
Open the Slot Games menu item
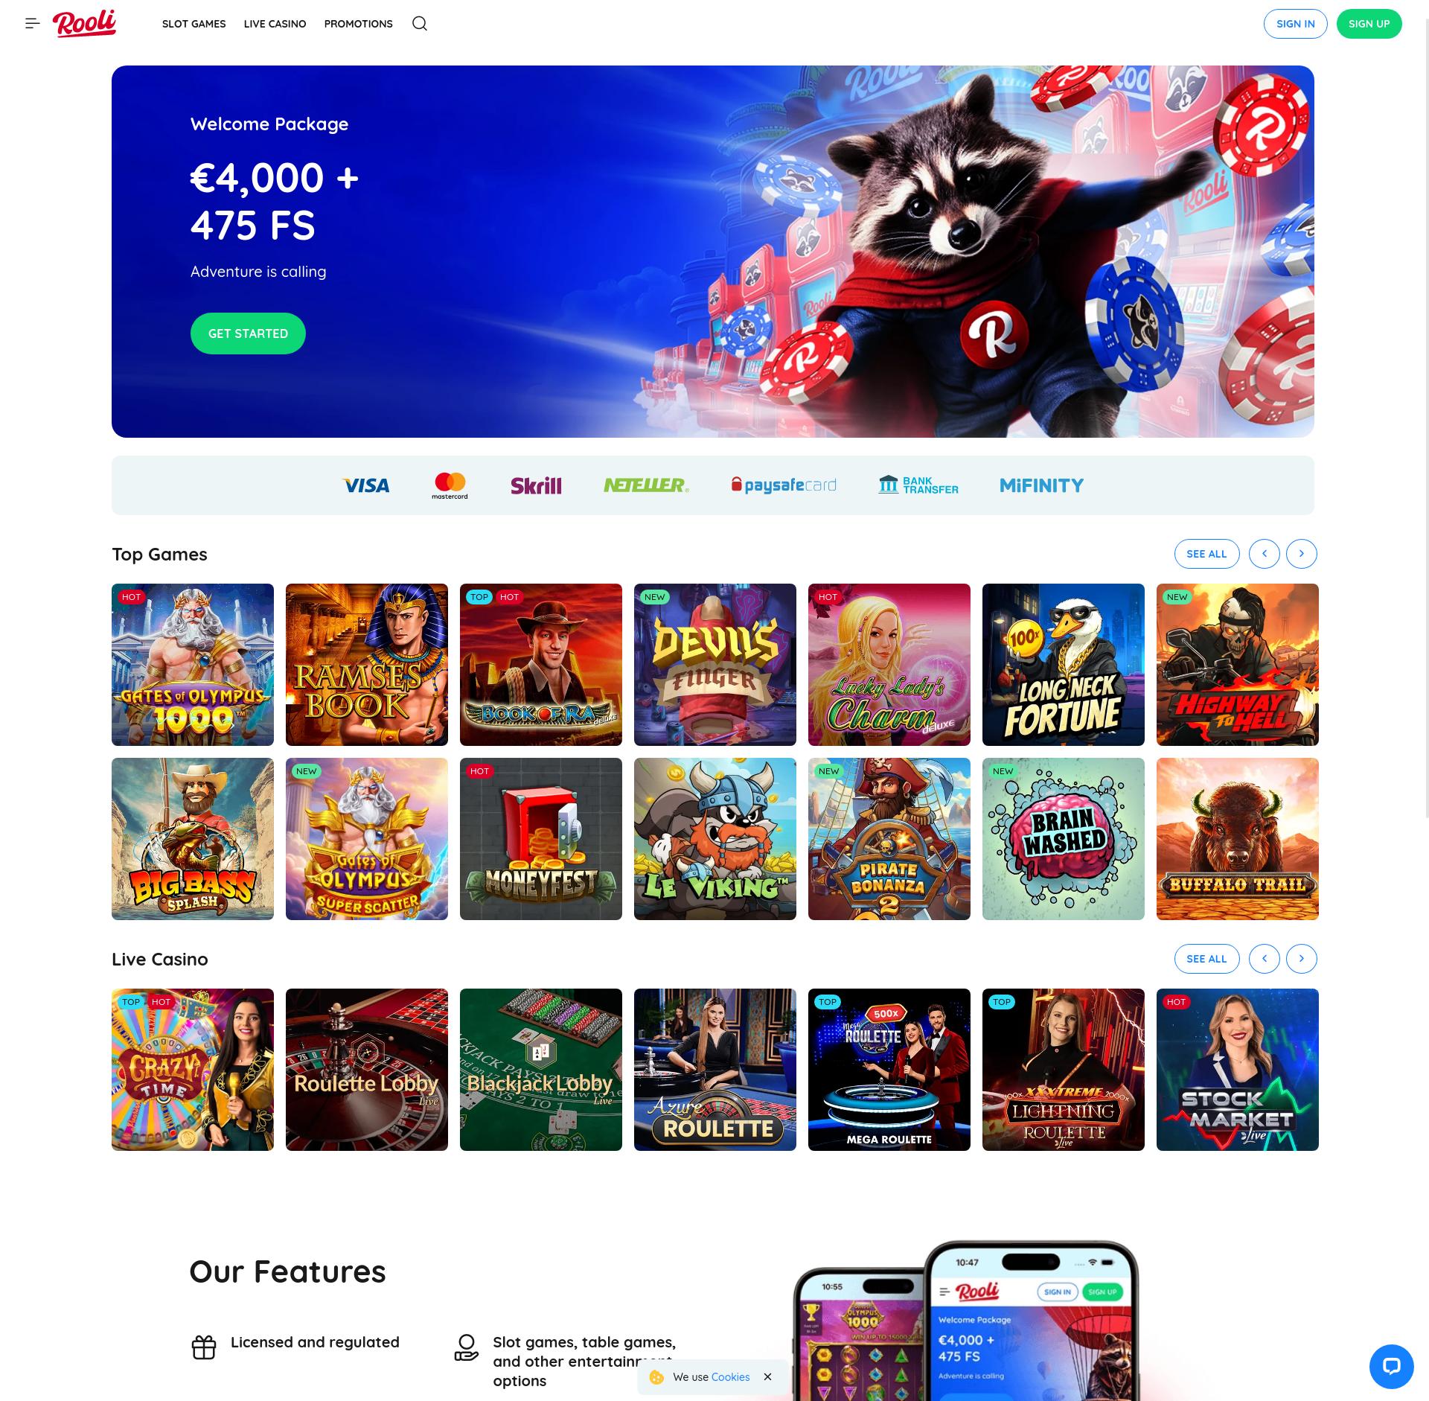tap(194, 24)
